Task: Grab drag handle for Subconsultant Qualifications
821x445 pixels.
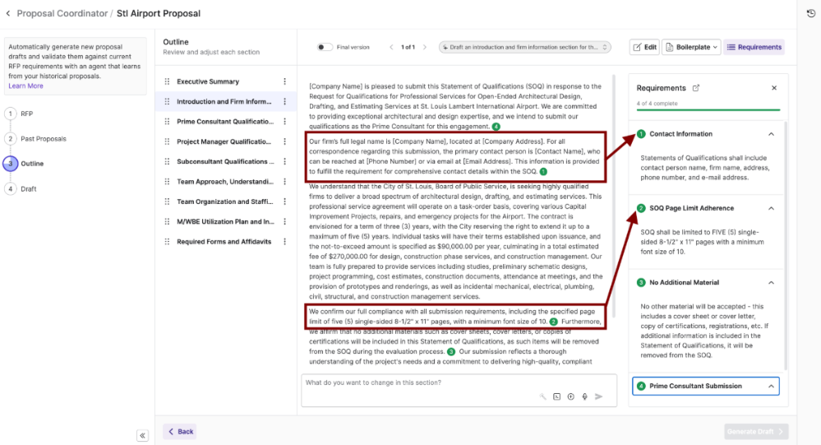Action: click(x=167, y=161)
